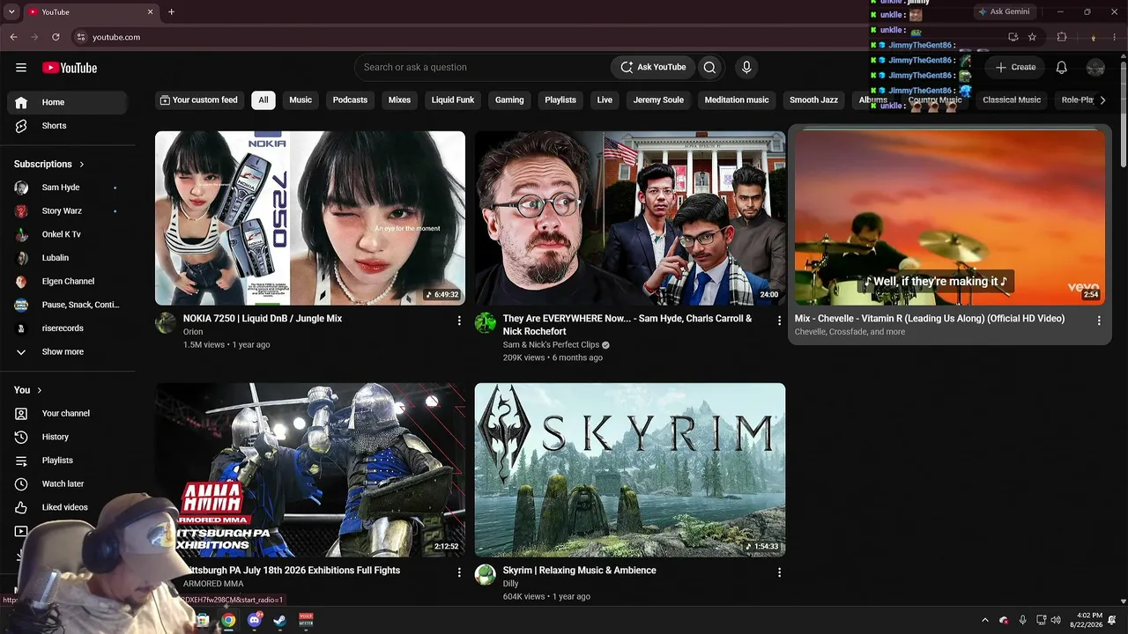
Task: Select the Classical Music chip
Action: (x=1012, y=100)
